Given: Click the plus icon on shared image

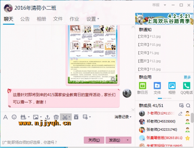Looking at the screenshot, I should pos(113,79).
